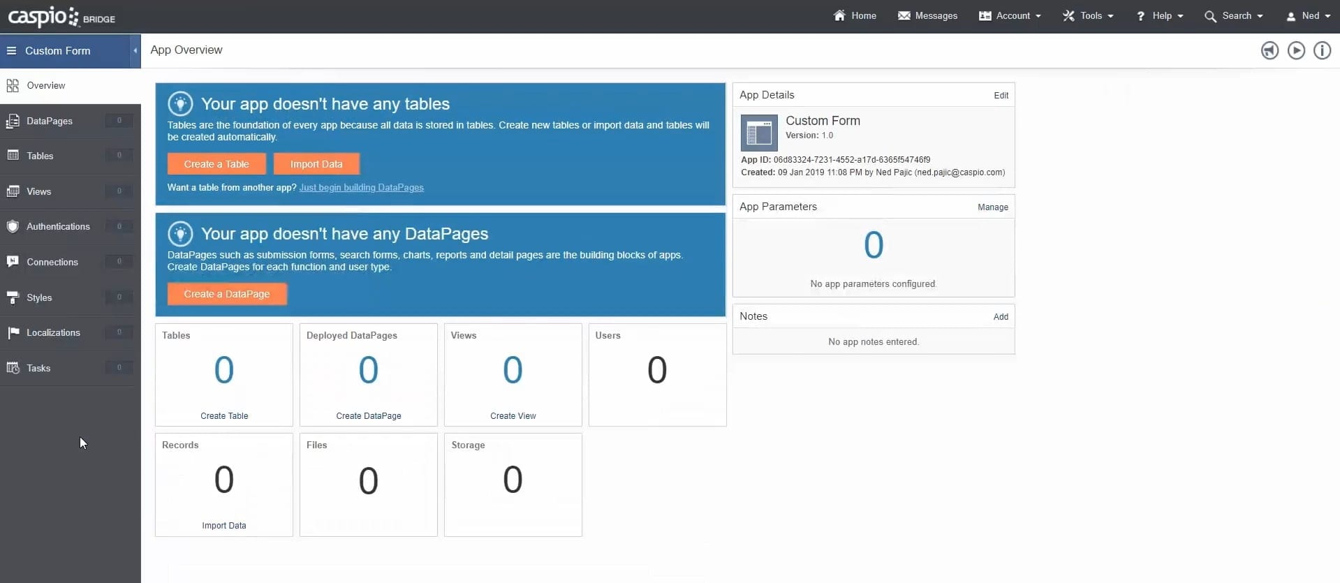The image size is (1340, 583).
Task: Click the play video tutorial icon
Action: pyautogui.click(x=1296, y=50)
